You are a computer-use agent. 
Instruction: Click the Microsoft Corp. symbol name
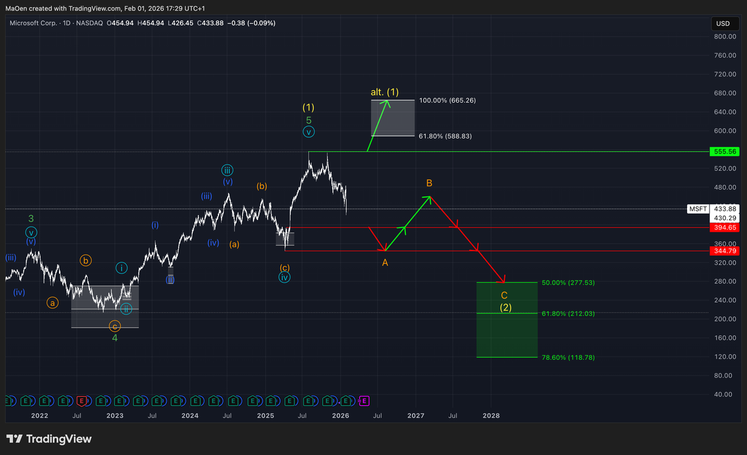click(x=35, y=23)
